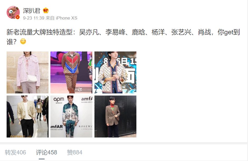
Task: Click the smiley emoji in post text
Action: pos(23,41)
